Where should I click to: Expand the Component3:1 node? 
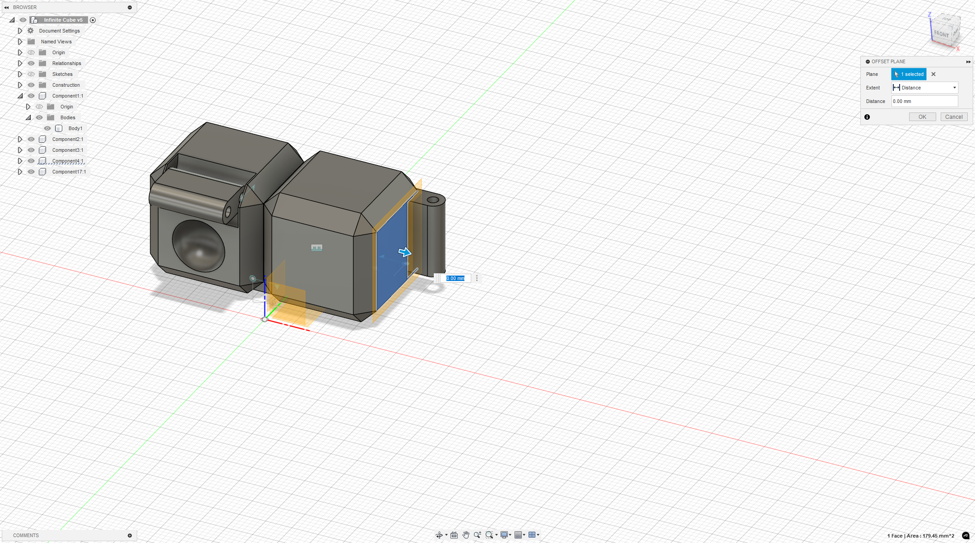(x=20, y=150)
